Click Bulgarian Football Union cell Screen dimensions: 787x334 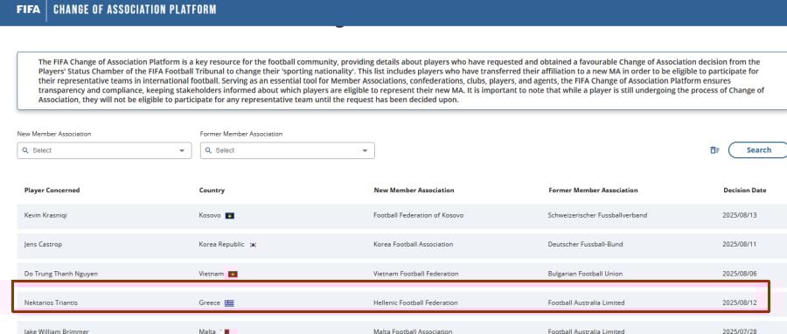pos(585,274)
